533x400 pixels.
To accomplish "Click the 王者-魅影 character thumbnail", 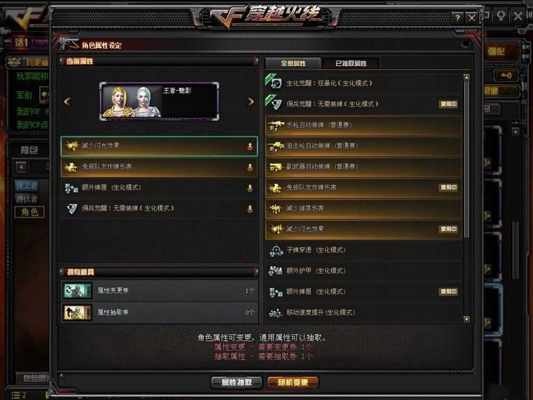I will pyautogui.click(x=159, y=101).
